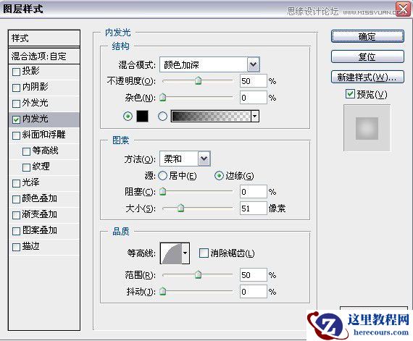
Task: Click the 抖动 jitter value field
Action: (254, 292)
